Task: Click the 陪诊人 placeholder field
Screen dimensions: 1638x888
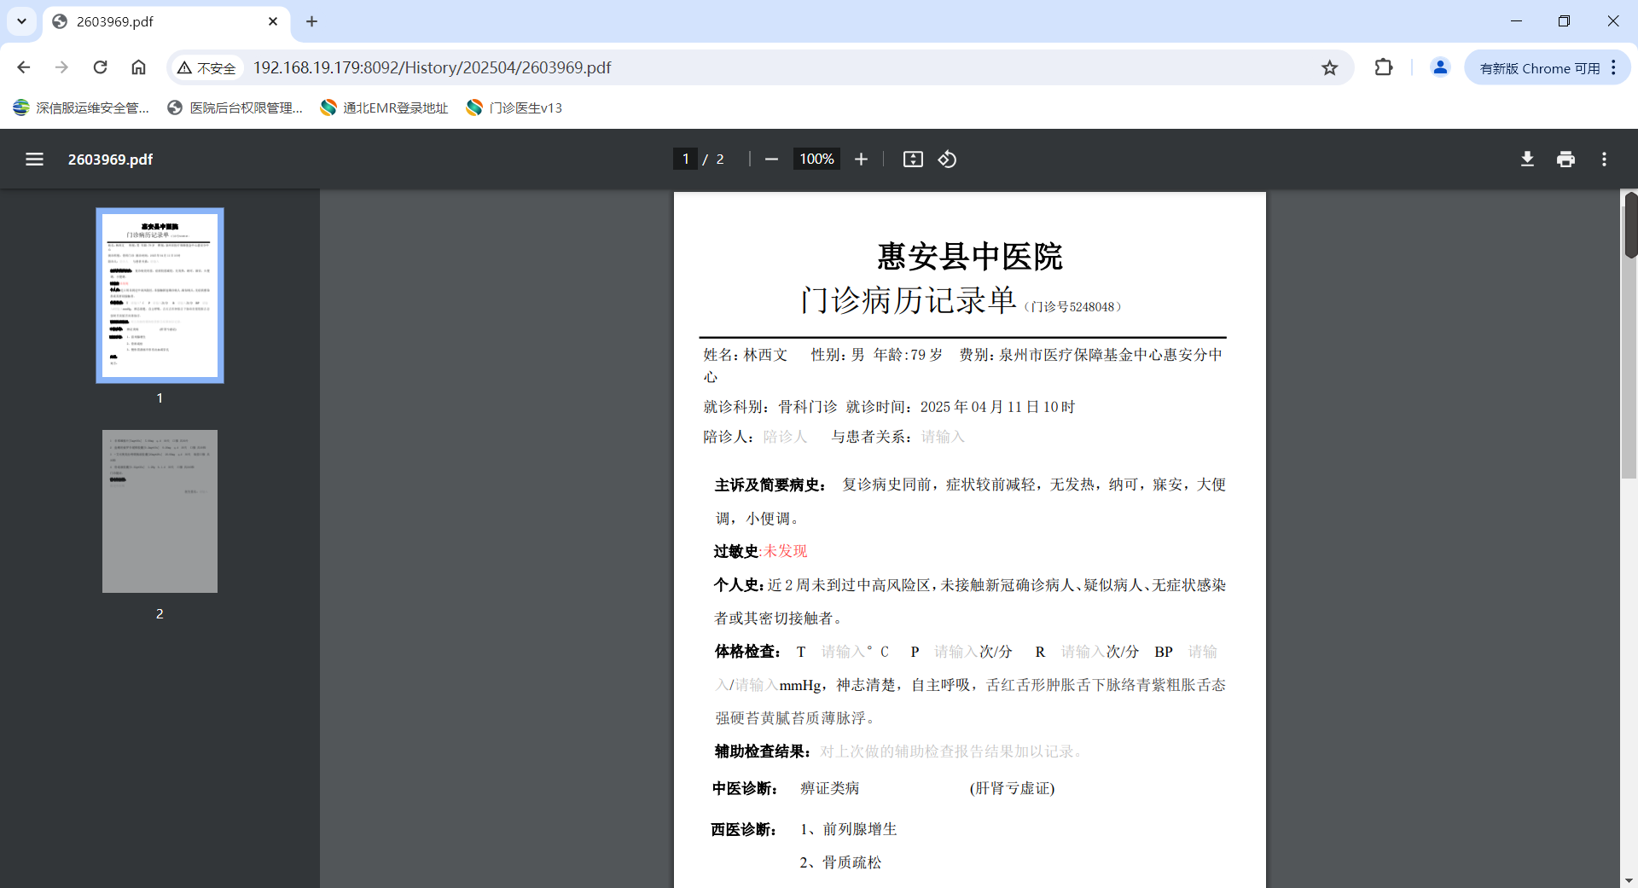Action: (x=785, y=437)
